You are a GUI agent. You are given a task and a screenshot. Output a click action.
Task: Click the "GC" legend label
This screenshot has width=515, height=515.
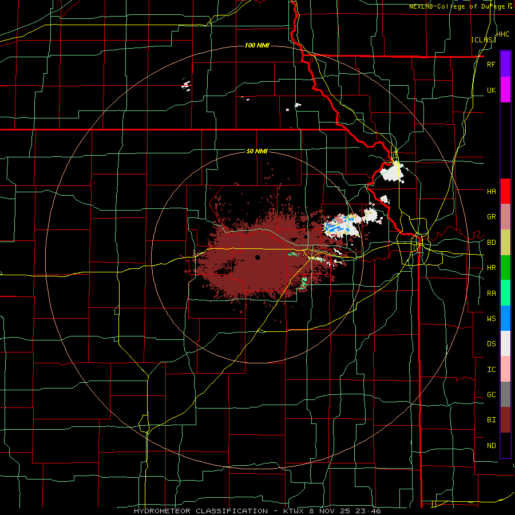(x=491, y=395)
